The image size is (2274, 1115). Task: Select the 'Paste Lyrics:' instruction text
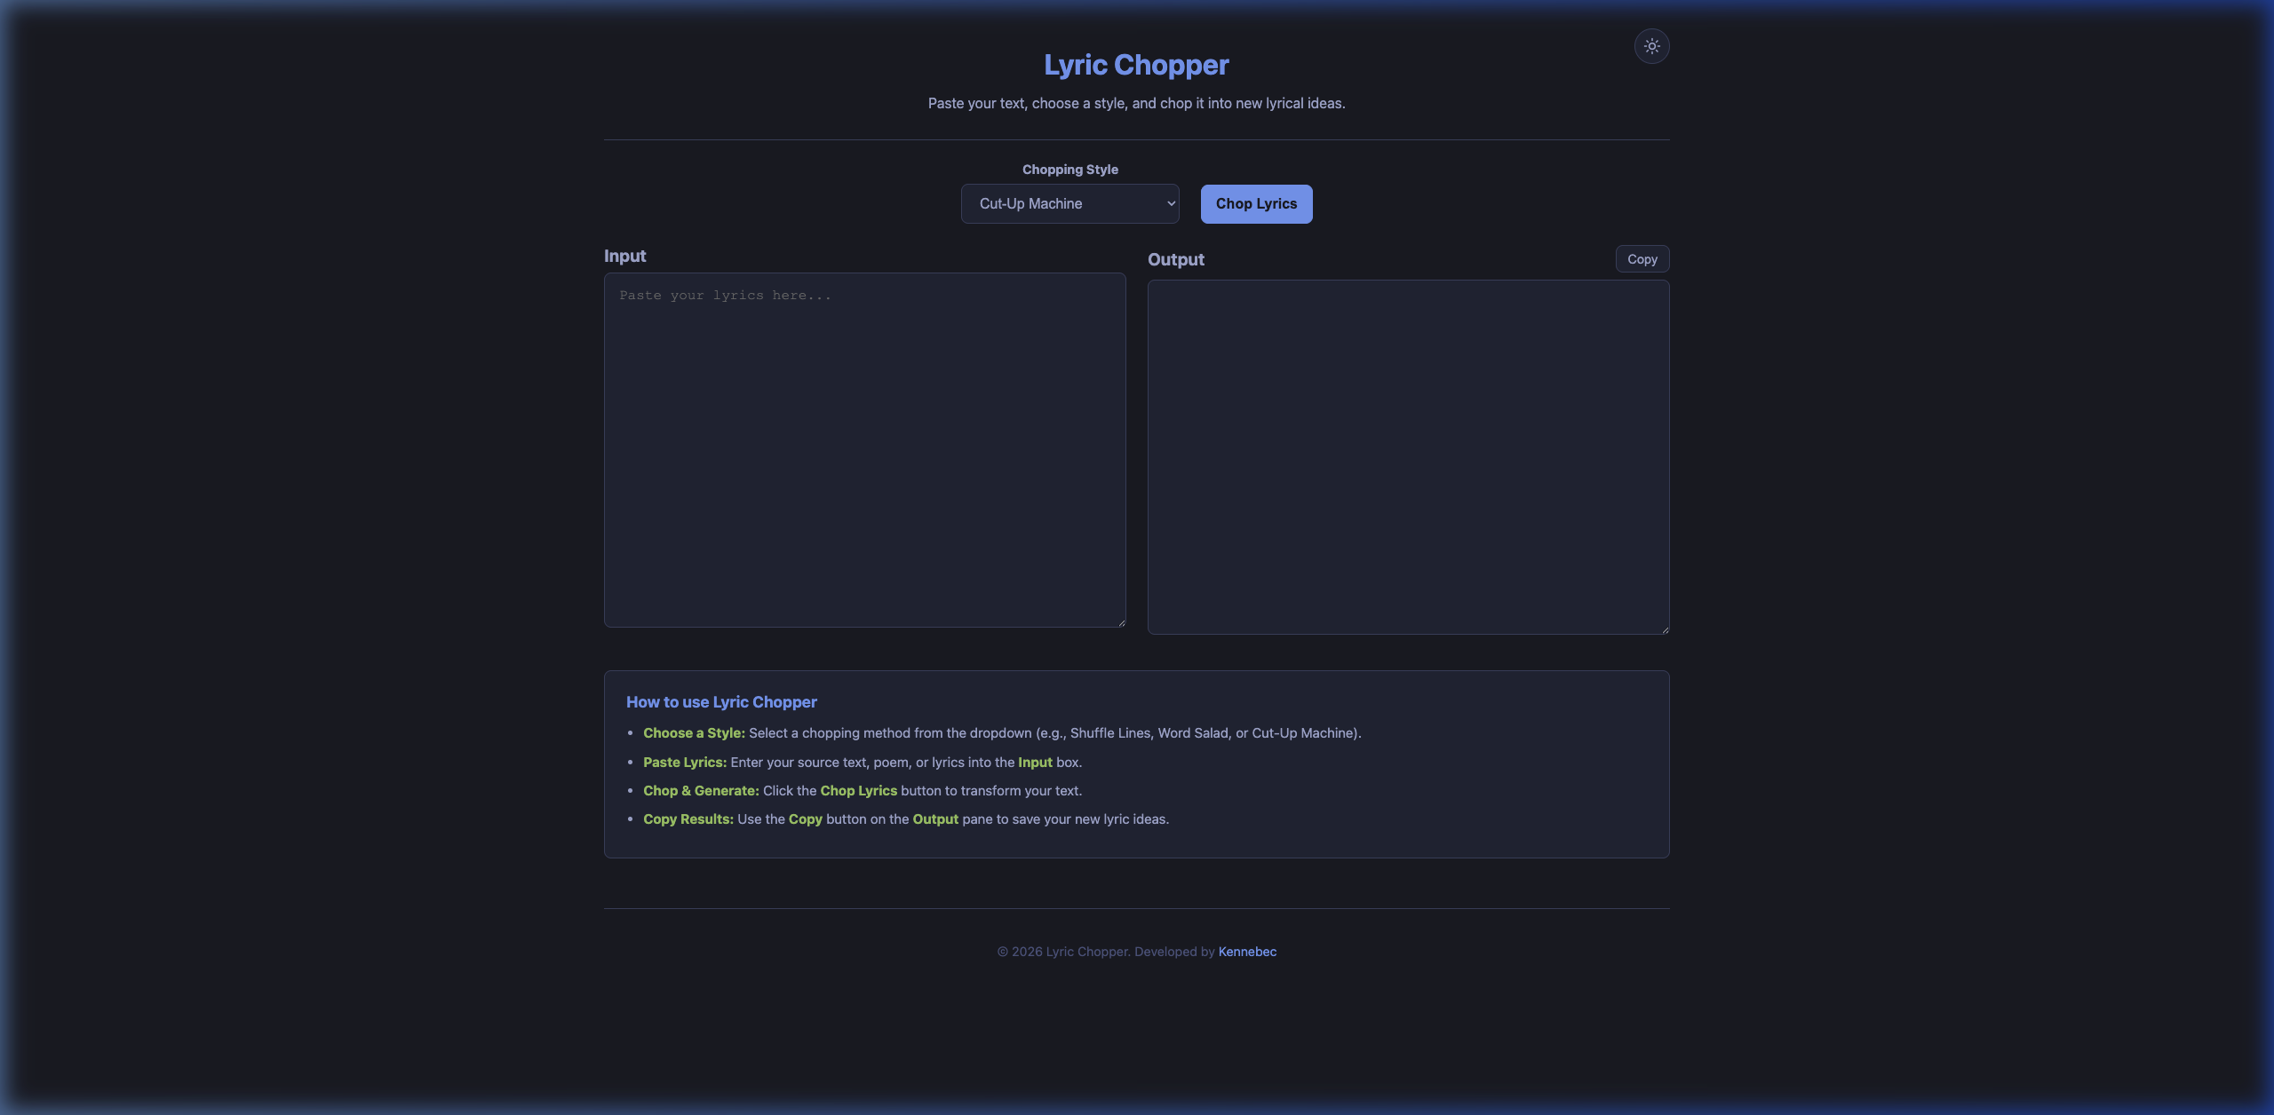pos(685,763)
